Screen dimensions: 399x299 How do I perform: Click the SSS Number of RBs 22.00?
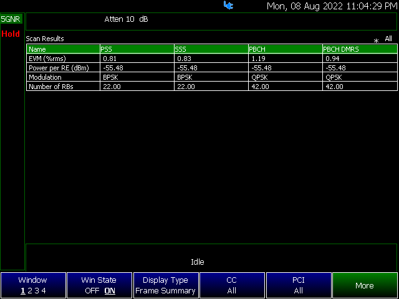tap(186, 87)
